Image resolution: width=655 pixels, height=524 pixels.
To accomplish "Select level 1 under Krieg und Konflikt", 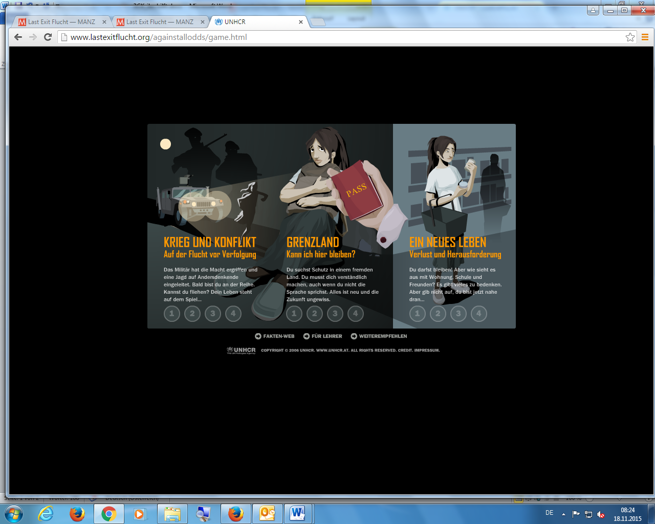I will tap(172, 314).
